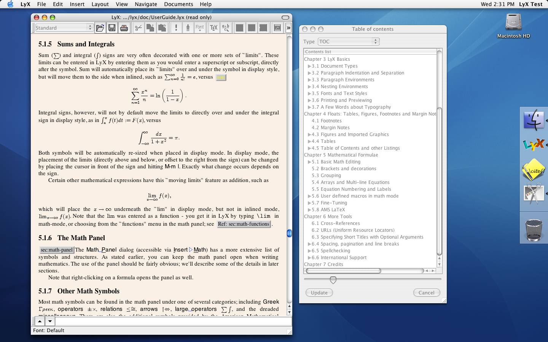
Task: Expand section 5.8 AMS LaTeX
Action: 309,210
